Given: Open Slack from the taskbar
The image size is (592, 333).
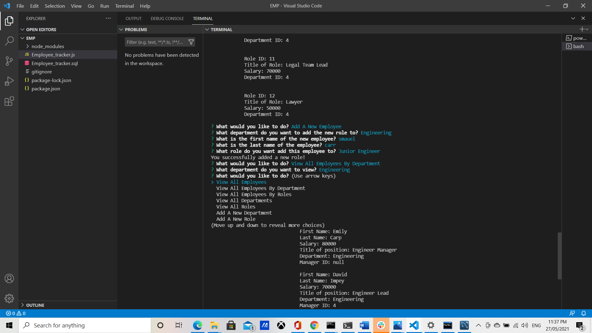Looking at the screenshot, I should tap(381, 325).
